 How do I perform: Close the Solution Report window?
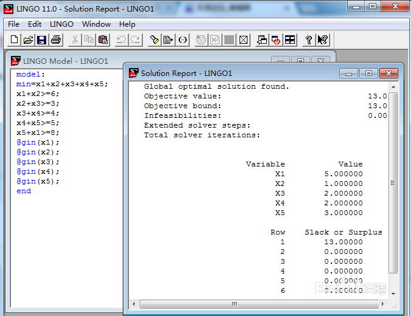point(389,74)
